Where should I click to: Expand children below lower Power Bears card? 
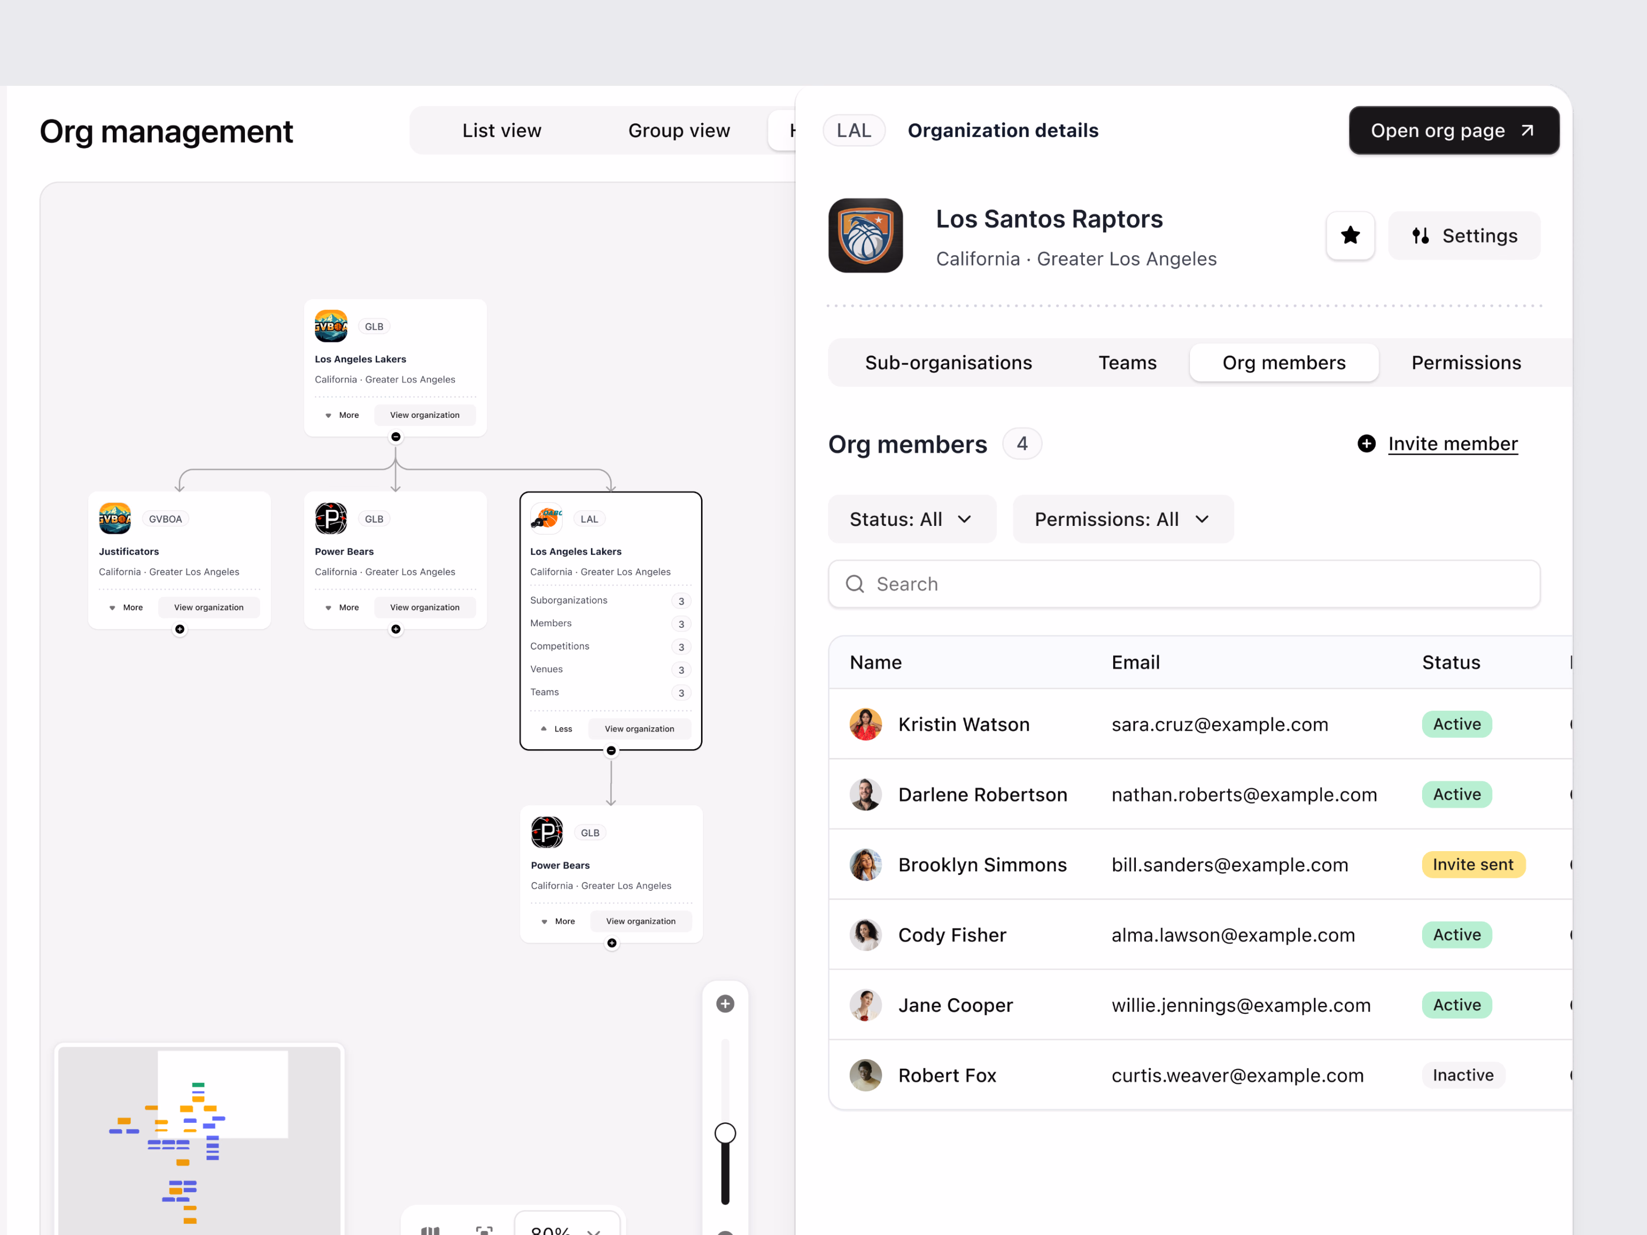click(612, 943)
